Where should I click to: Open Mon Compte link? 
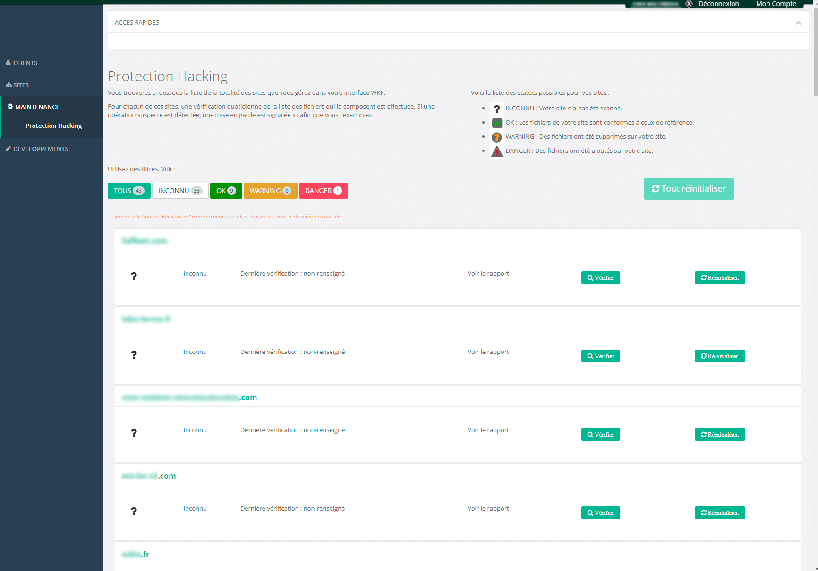[x=776, y=4]
